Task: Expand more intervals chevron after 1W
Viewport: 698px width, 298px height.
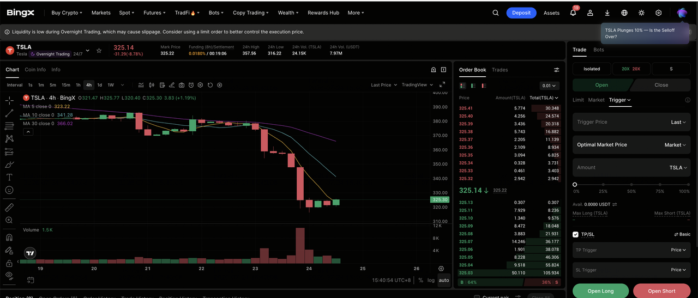Action: coord(122,85)
